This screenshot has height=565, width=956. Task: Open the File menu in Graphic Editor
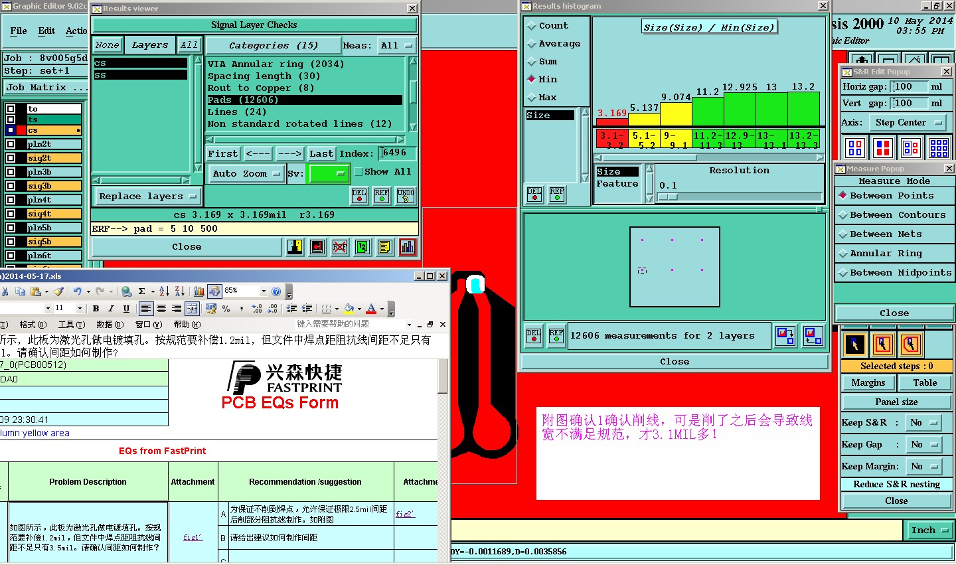pyautogui.click(x=19, y=31)
